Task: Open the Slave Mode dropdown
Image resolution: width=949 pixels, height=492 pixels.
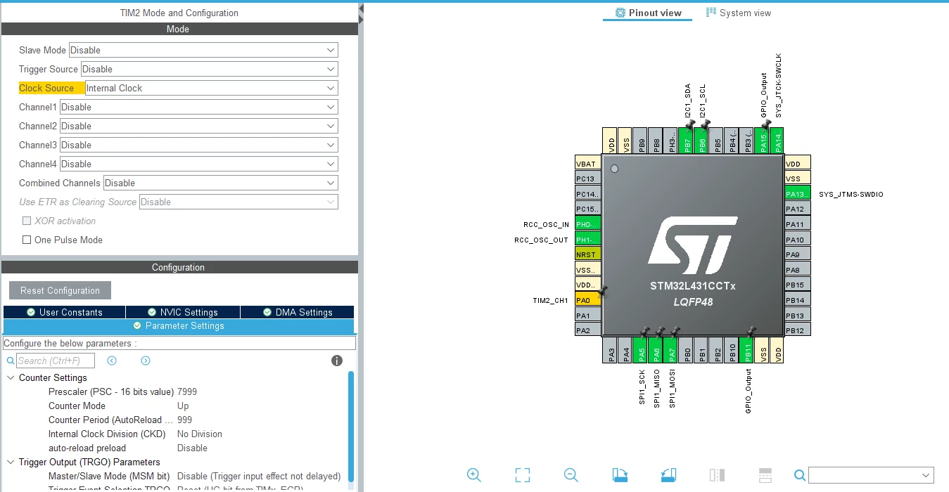Action: pos(203,50)
